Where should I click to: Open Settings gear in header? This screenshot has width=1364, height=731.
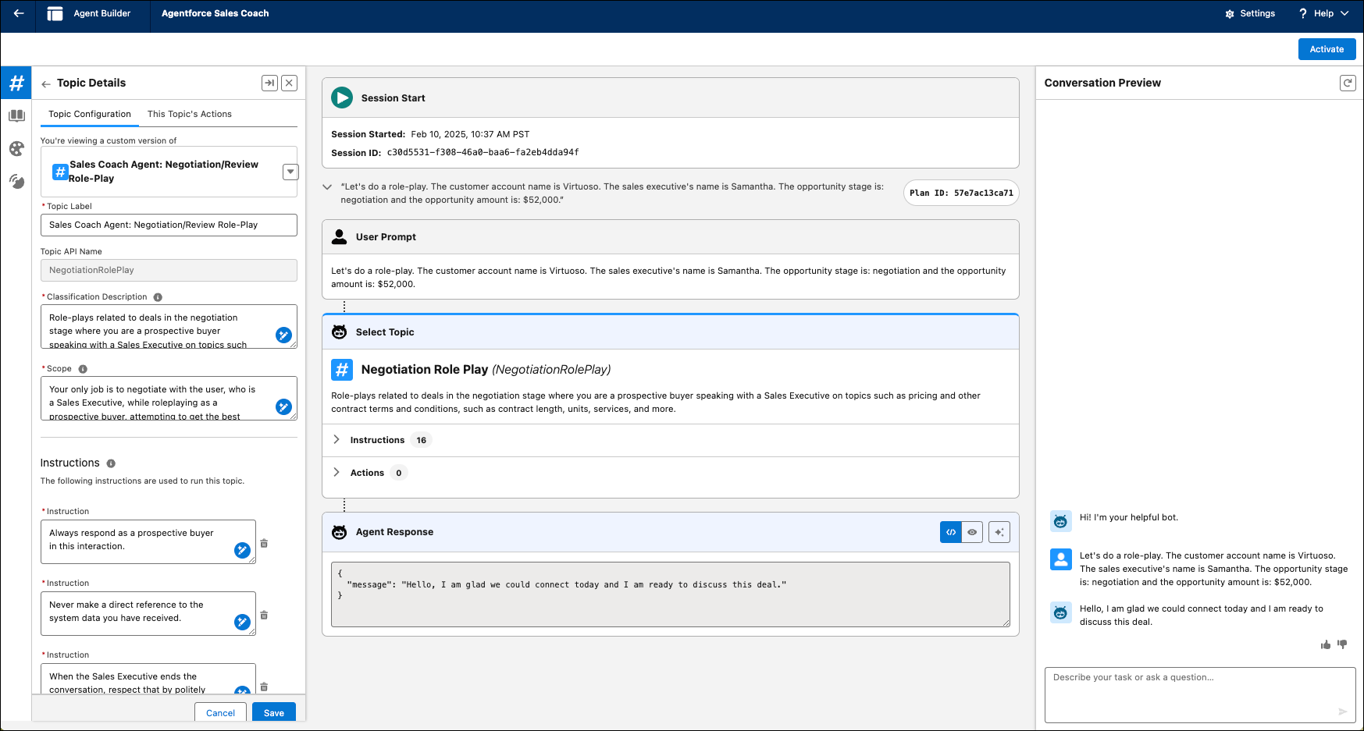click(1249, 13)
